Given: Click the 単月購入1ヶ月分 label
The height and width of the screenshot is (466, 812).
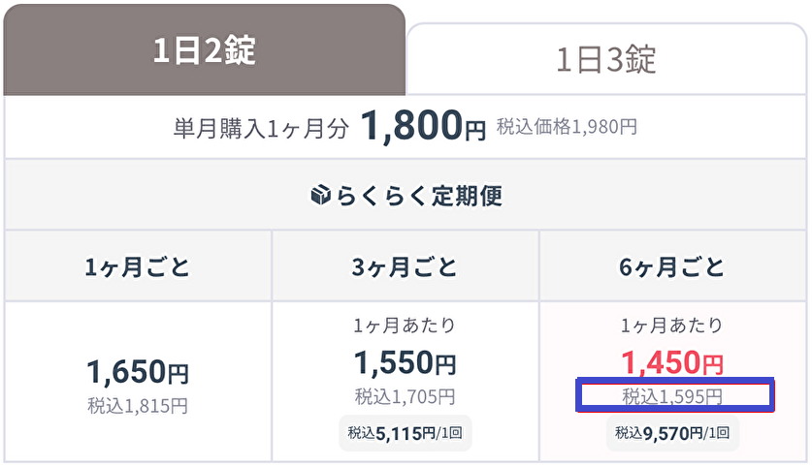Looking at the screenshot, I should (261, 128).
